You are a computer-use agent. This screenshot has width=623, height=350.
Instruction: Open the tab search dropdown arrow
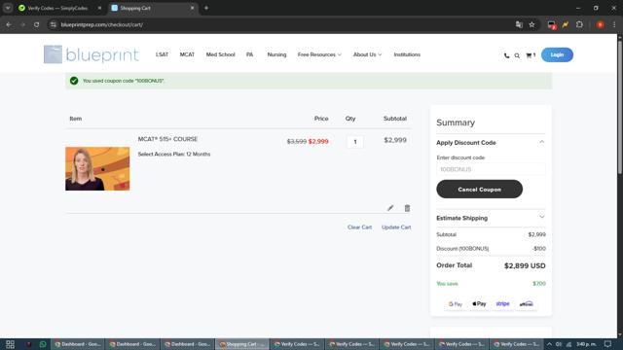click(8, 8)
